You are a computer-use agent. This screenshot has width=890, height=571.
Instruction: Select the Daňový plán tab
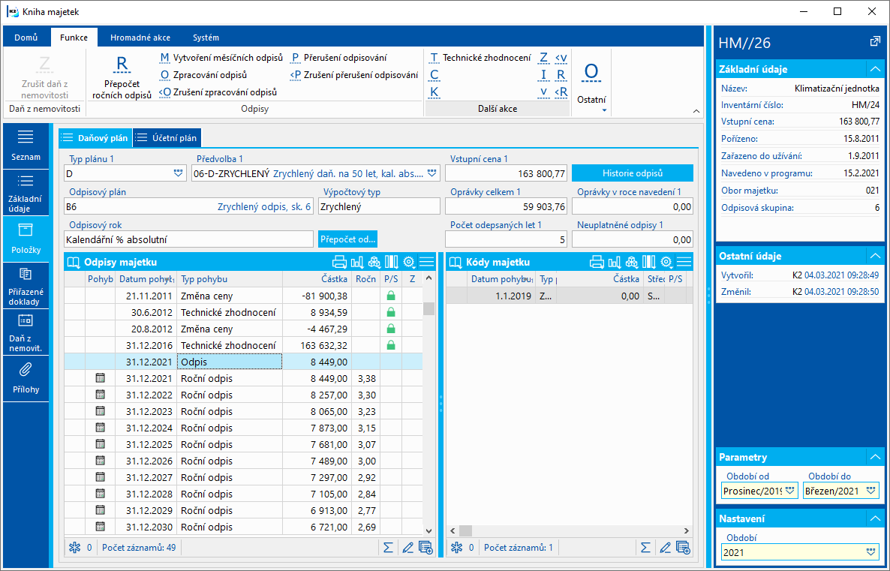[x=95, y=138]
